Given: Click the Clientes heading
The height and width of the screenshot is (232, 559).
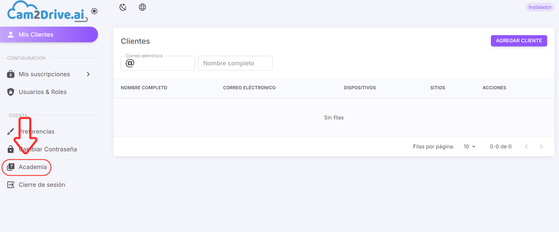Looking at the screenshot, I should (135, 41).
